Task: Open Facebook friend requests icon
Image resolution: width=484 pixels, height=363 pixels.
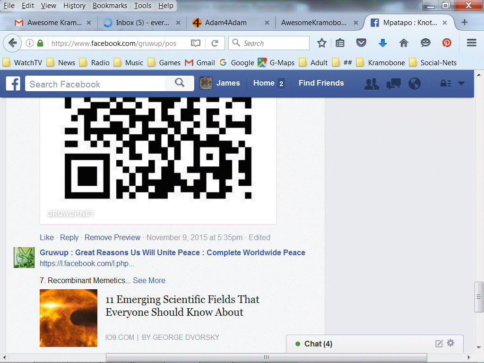Action: click(x=372, y=84)
